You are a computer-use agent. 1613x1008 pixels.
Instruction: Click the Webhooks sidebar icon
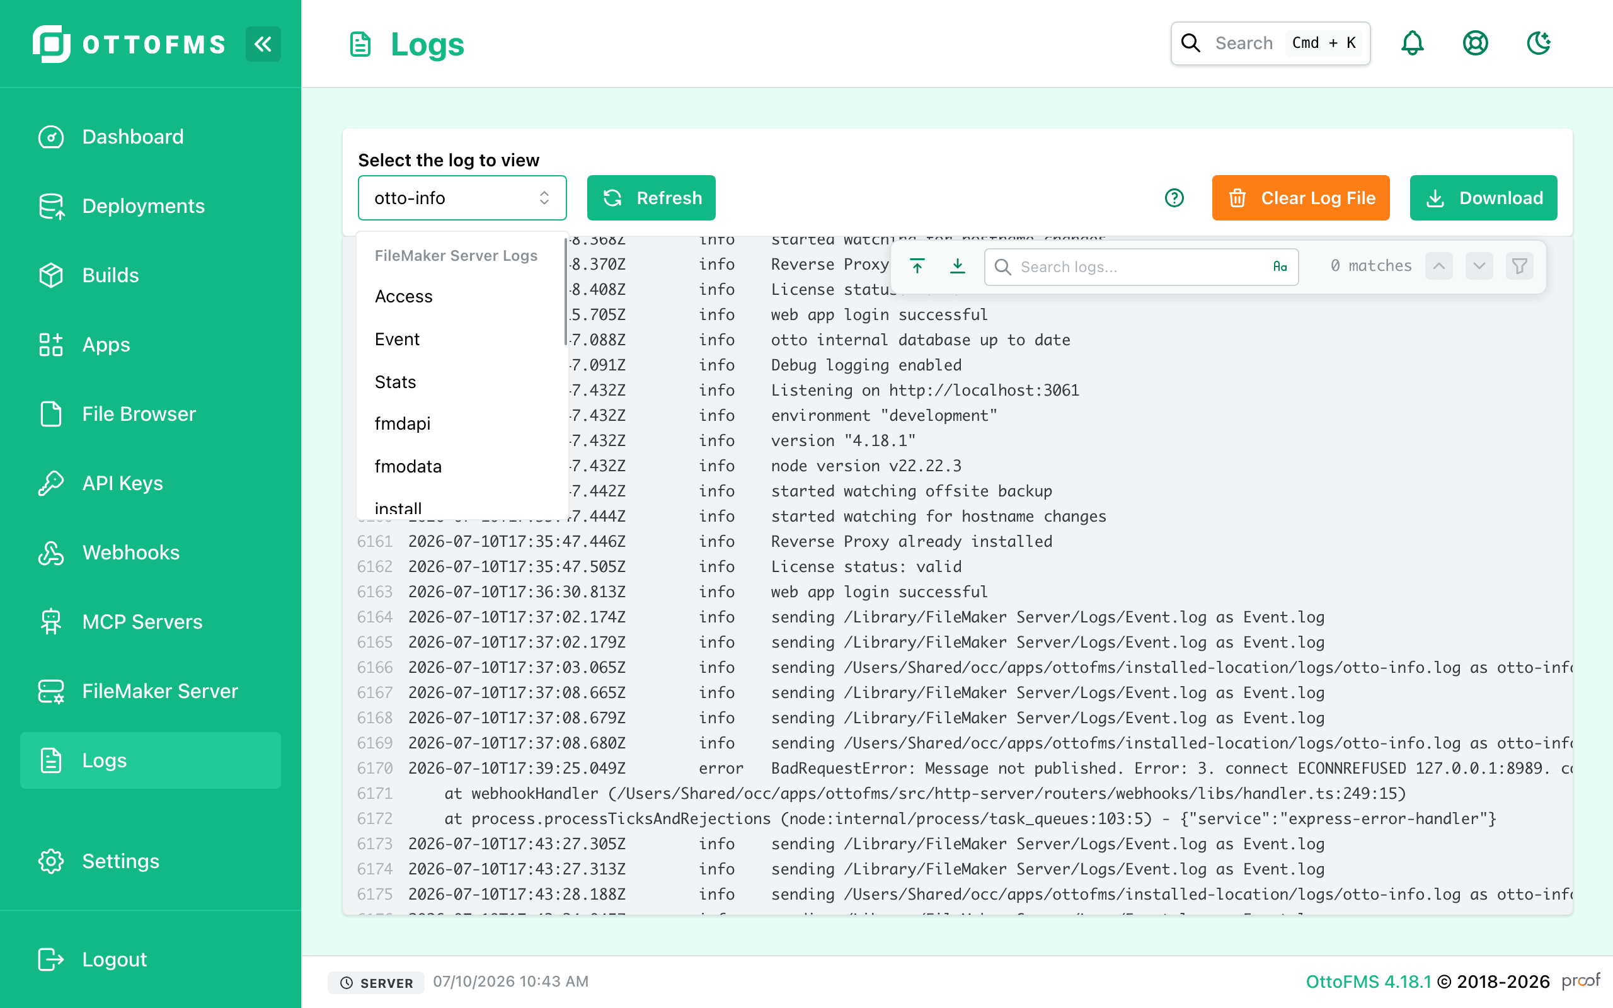point(51,553)
